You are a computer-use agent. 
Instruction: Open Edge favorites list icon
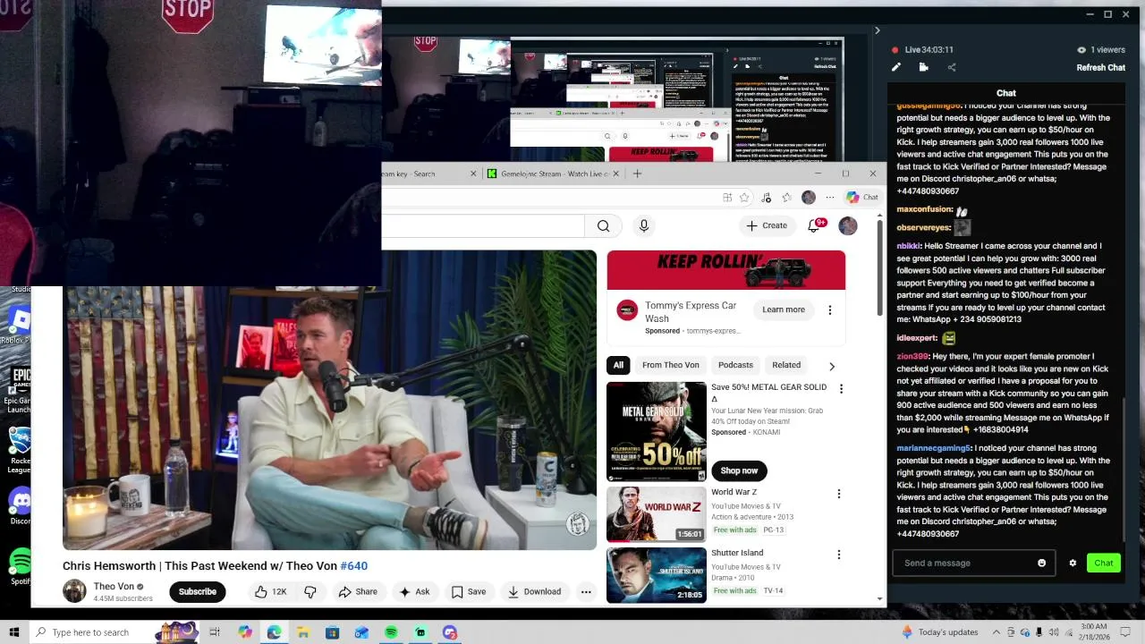786,198
